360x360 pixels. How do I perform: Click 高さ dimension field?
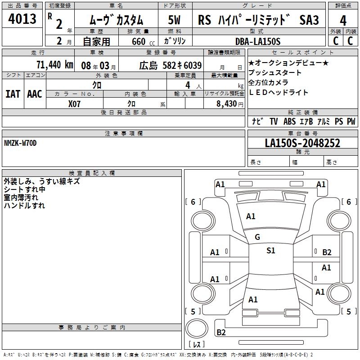coord(341,162)
